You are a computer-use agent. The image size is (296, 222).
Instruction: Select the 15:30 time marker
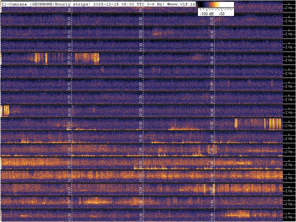pyautogui.click(x=141, y=178)
